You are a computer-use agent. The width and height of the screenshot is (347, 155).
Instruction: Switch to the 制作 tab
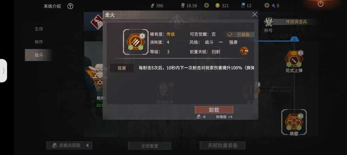coord(39,42)
